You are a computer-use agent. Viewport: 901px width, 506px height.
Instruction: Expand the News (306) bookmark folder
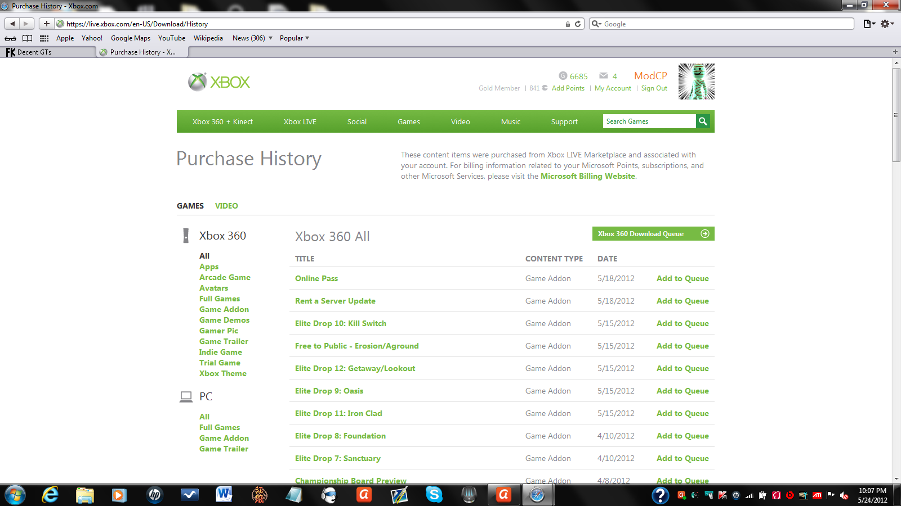(x=252, y=38)
